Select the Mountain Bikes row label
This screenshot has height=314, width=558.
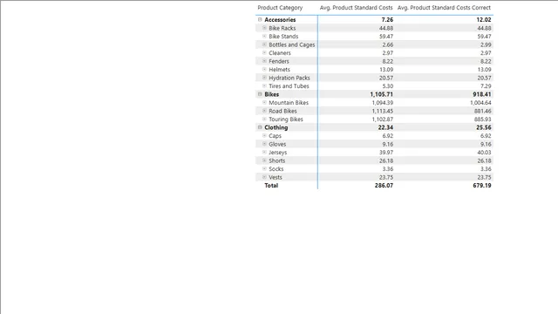click(x=289, y=103)
